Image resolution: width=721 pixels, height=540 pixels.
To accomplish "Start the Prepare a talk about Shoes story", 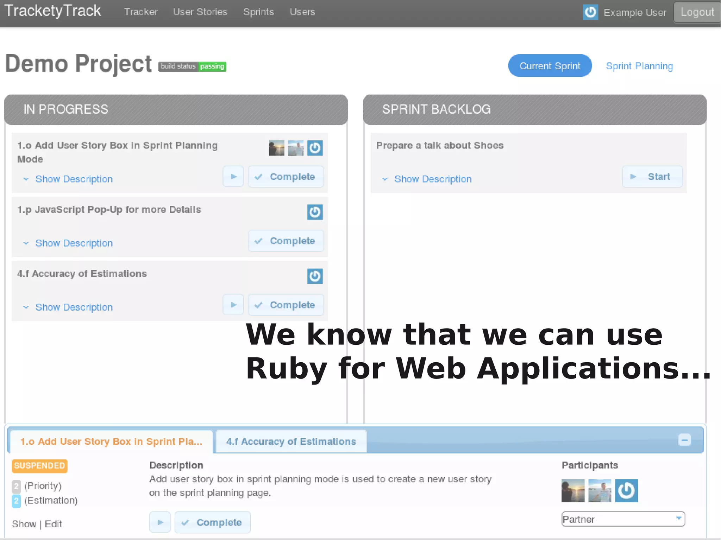I will 652,177.
